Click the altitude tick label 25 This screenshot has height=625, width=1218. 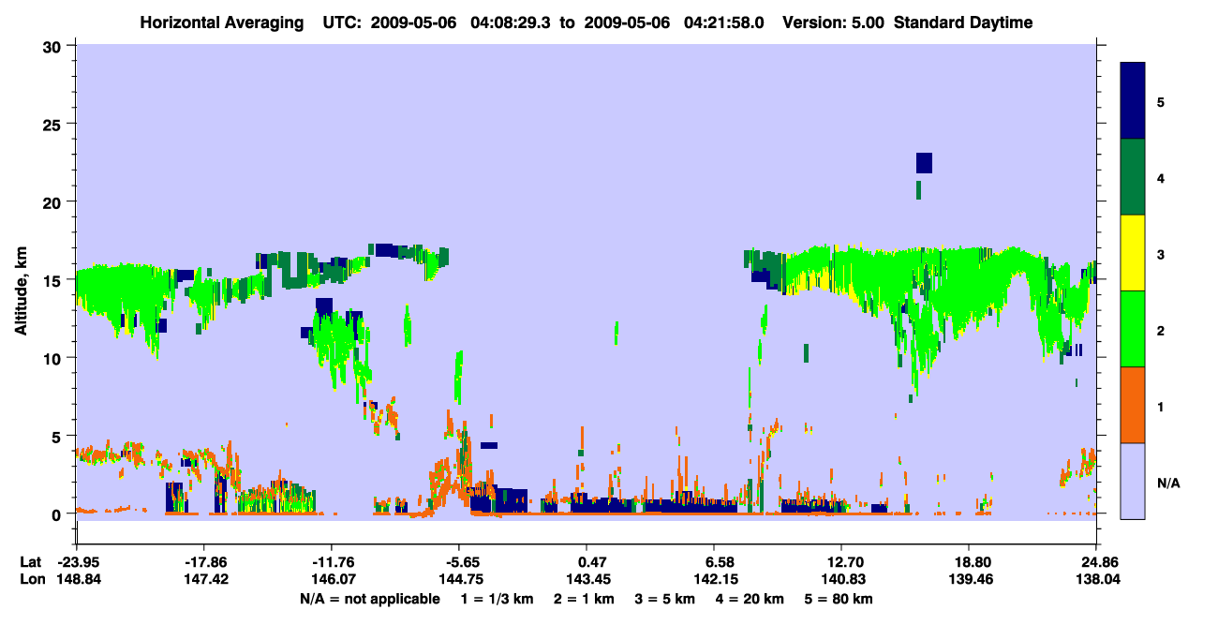[x=52, y=124]
